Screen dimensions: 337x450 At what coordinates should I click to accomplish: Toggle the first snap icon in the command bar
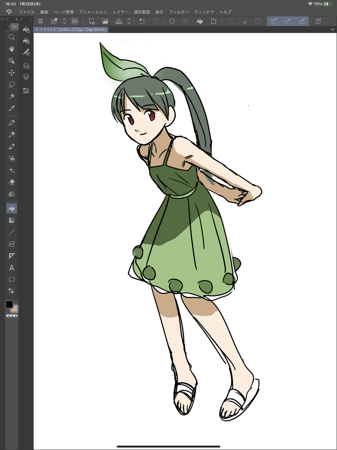274,21
